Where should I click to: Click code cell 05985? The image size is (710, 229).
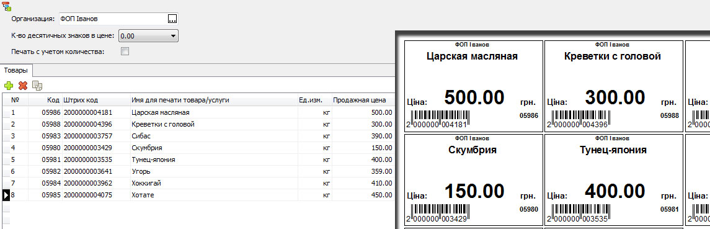pos(45,195)
